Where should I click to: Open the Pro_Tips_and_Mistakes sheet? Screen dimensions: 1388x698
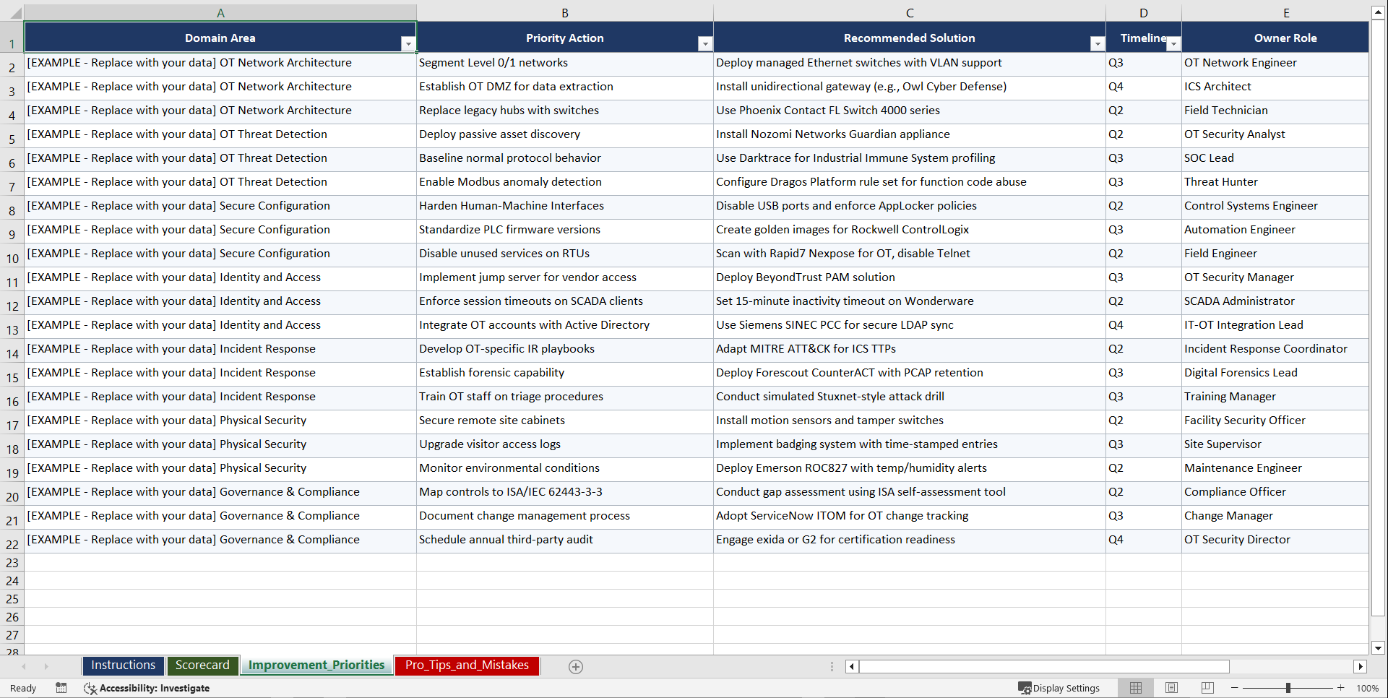pos(467,665)
